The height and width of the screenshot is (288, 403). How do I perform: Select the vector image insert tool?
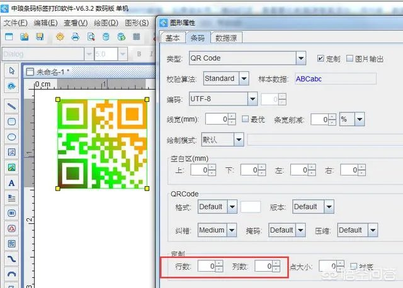[x=11, y=152]
